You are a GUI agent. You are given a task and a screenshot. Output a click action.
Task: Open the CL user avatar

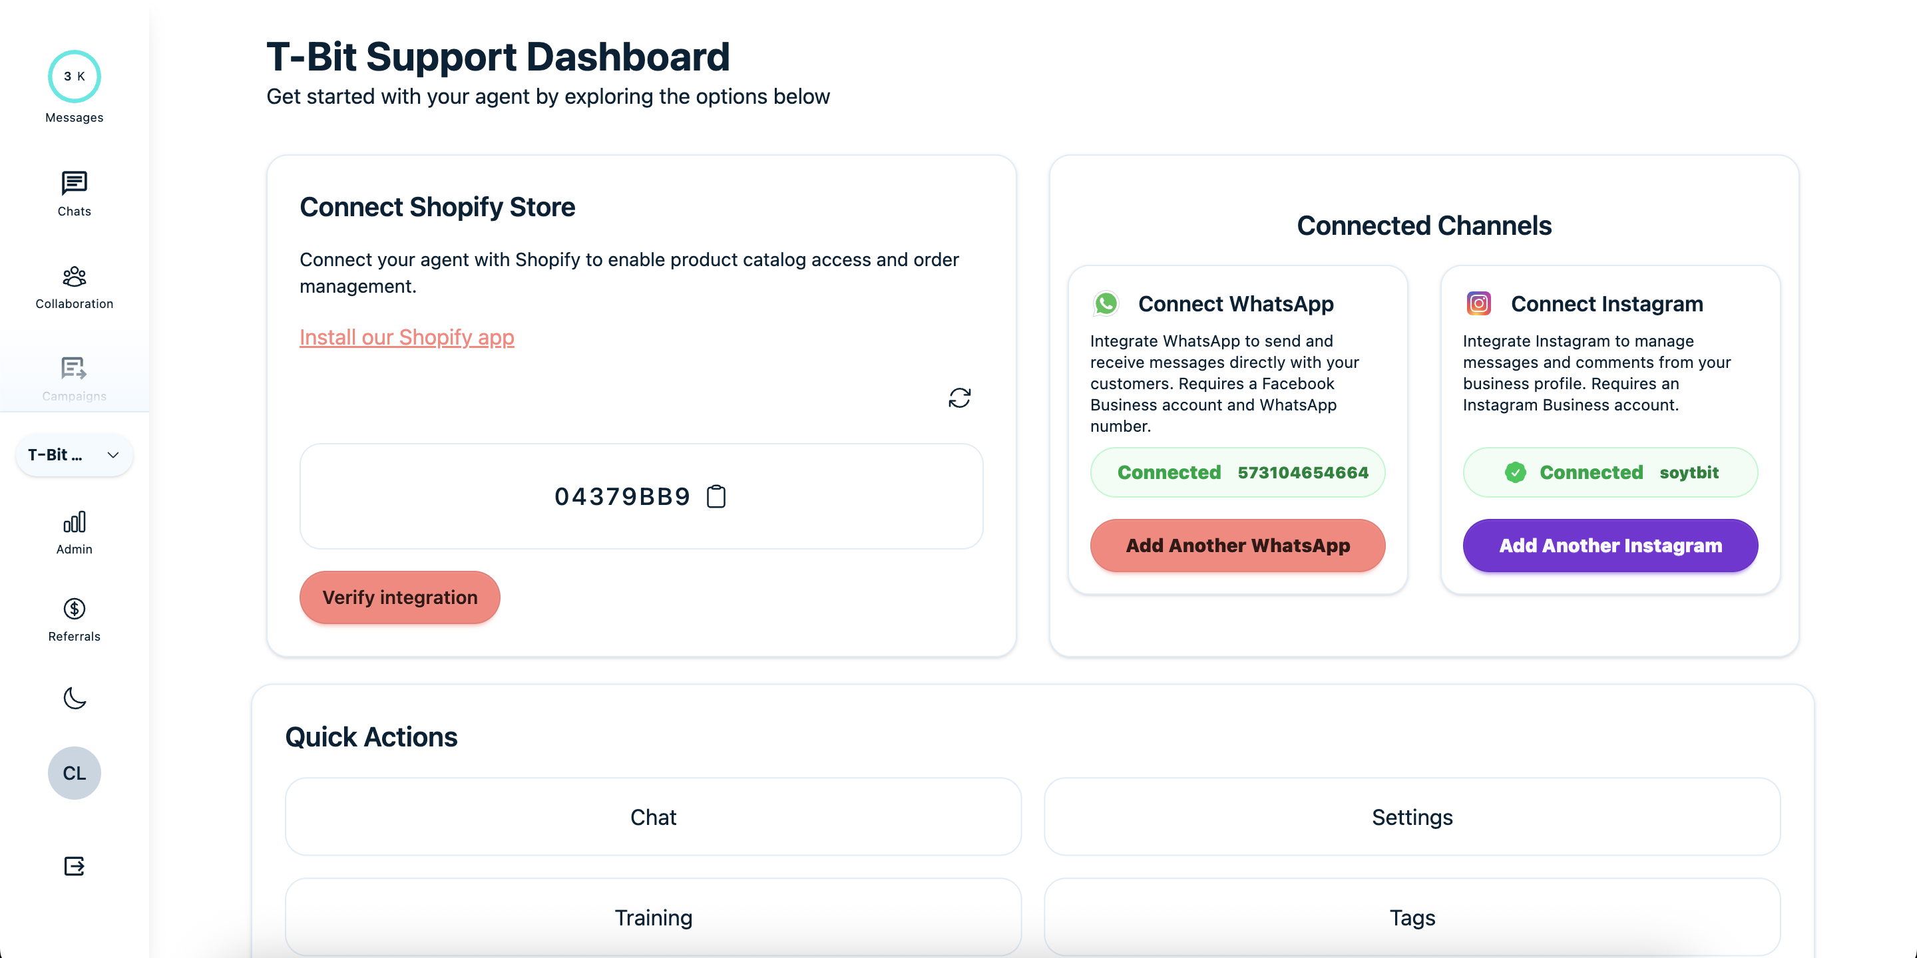74,773
